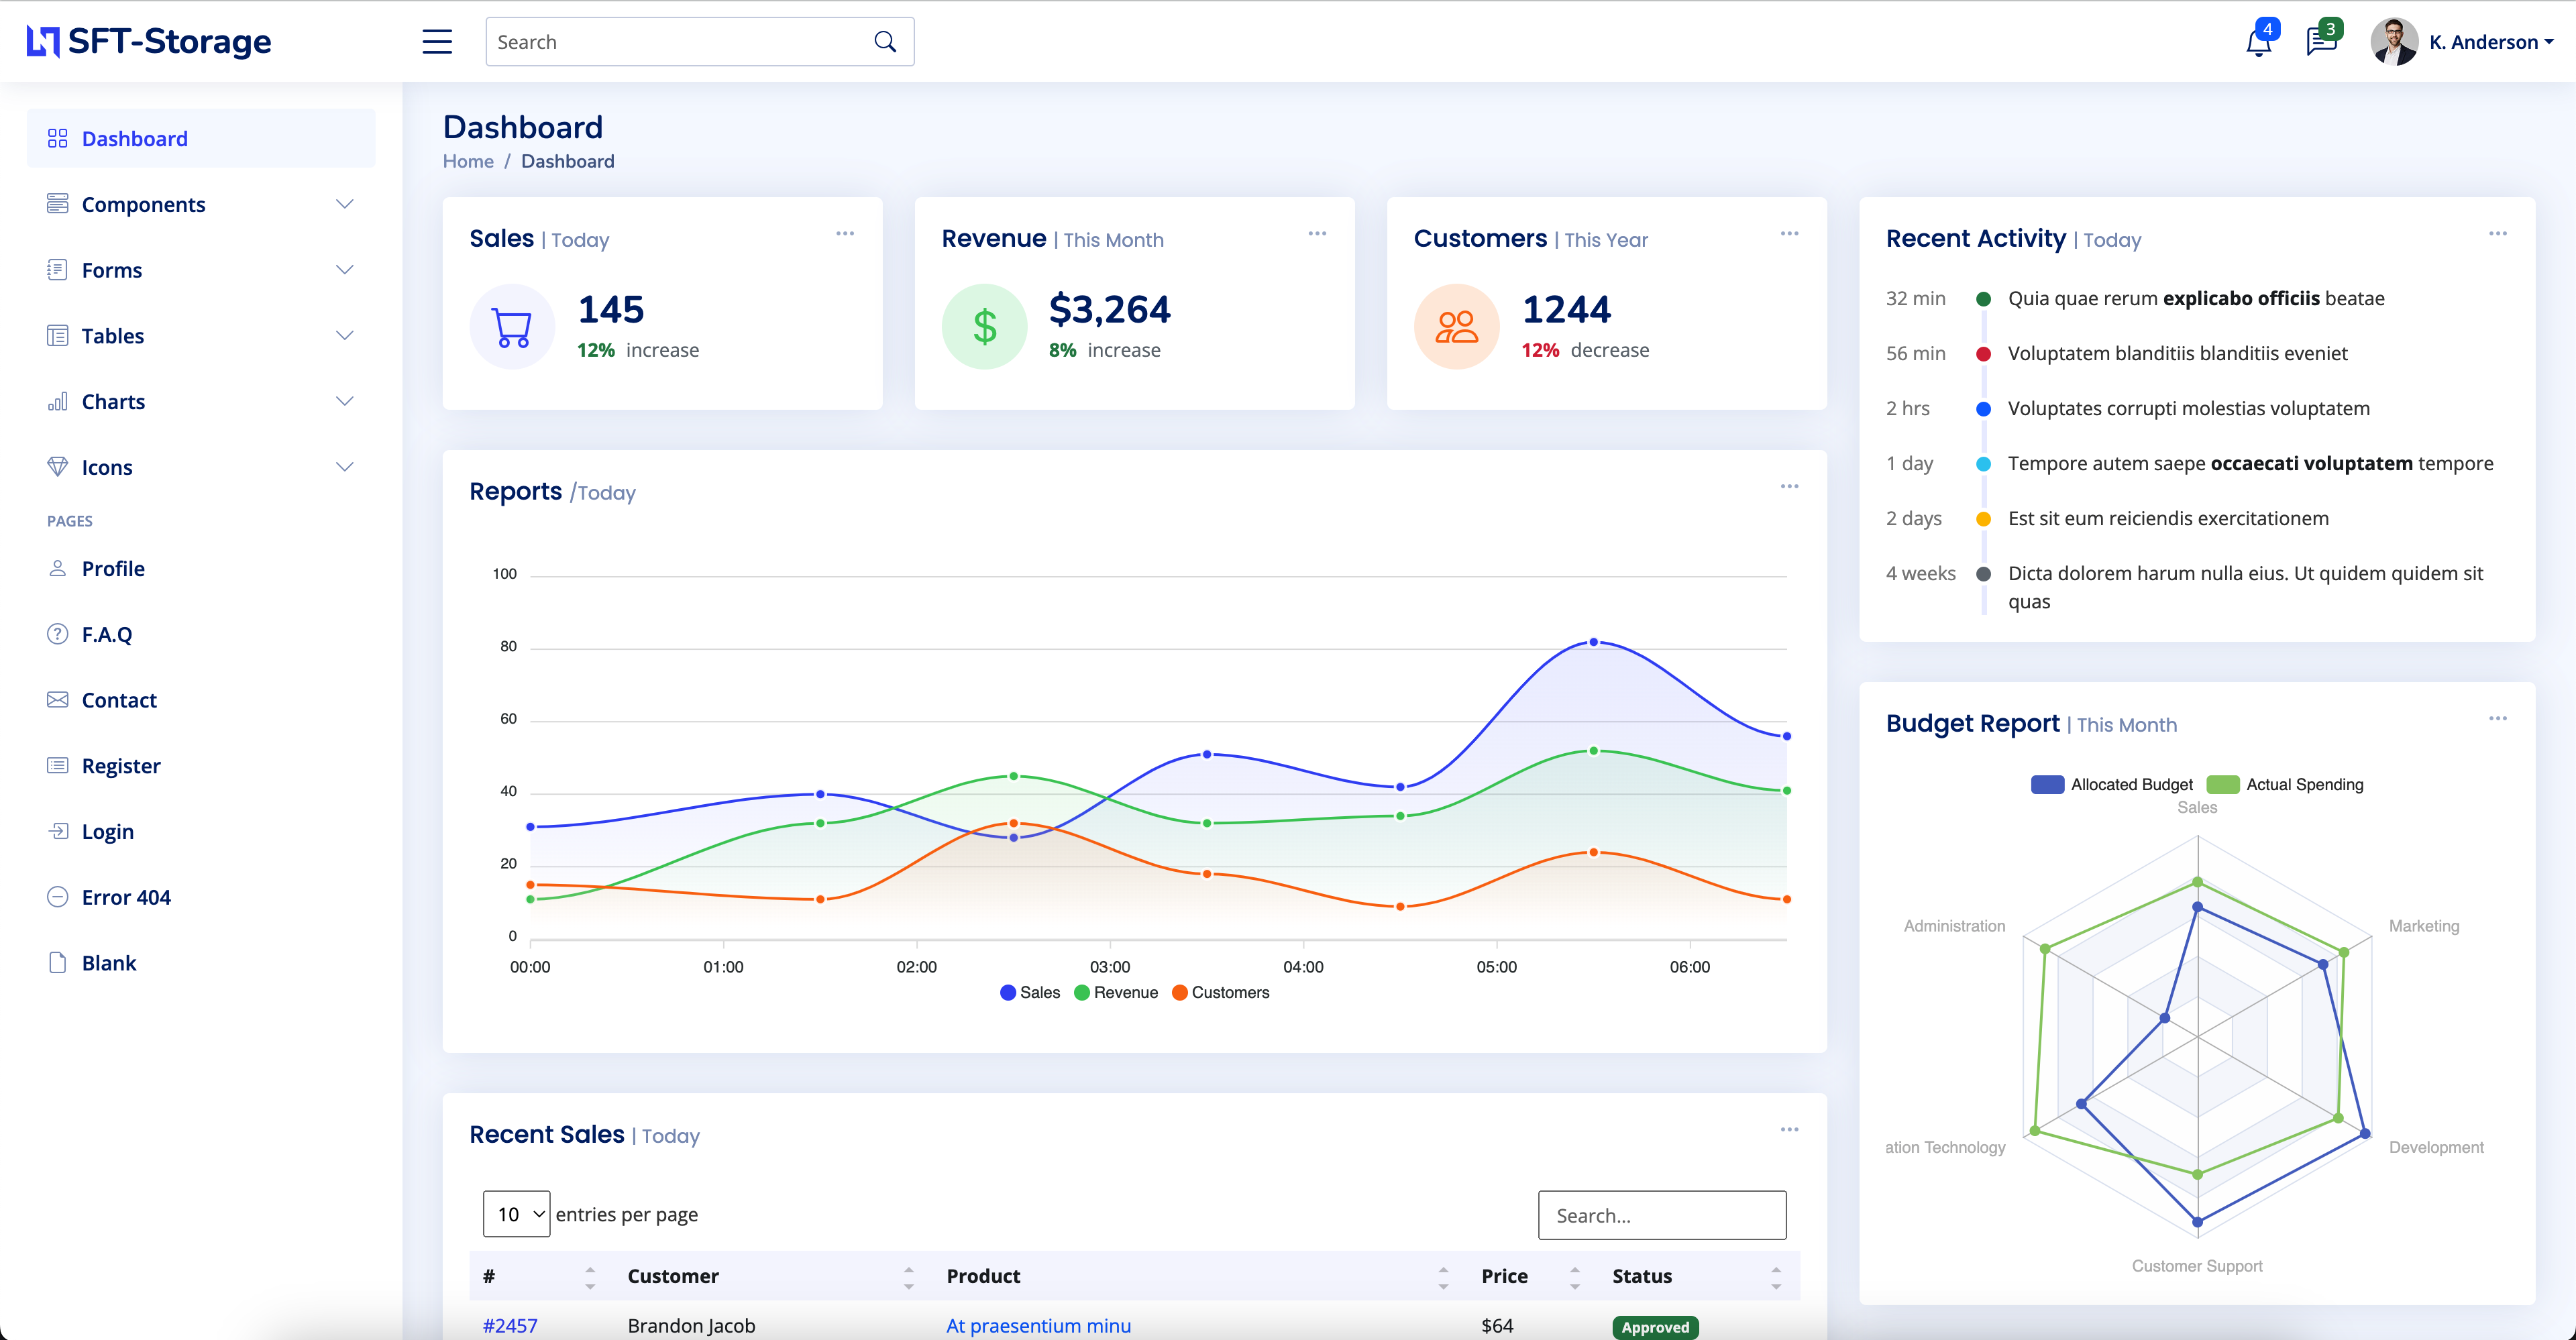Viewport: 2576px width, 1340px height.
Task: Open the entries per page dropdown
Action: pyautogui.click(x=516, y=1214)
